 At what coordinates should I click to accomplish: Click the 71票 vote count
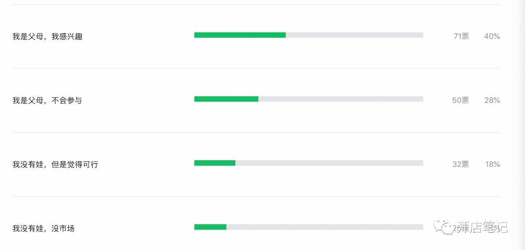click(461, 36)
